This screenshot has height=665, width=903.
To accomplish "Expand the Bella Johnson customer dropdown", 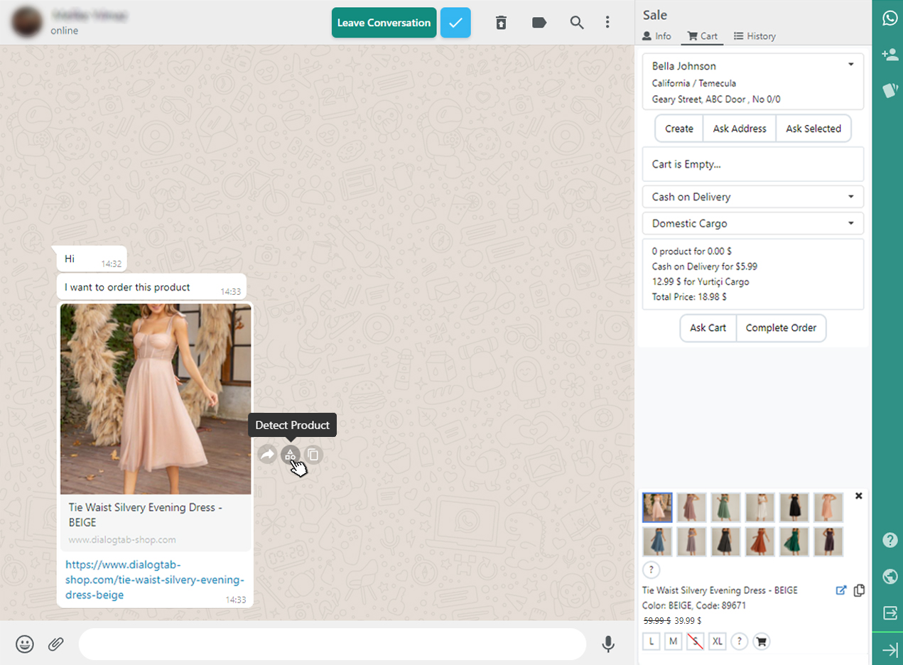I will coord(850,64).
